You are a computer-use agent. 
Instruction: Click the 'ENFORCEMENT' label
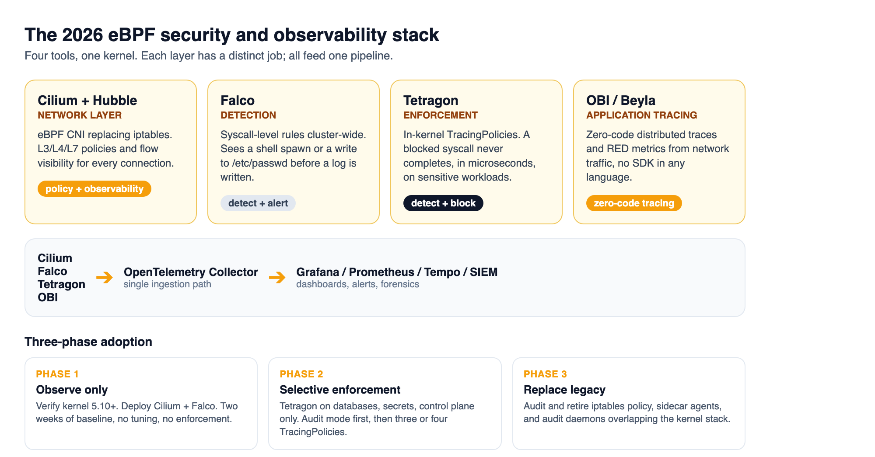point(440,115)
